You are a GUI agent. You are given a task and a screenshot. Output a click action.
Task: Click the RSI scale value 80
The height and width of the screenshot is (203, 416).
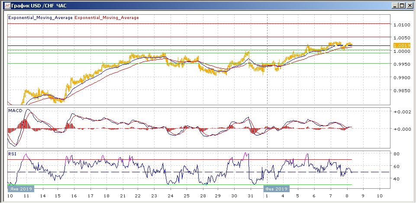pyautogui.click(x=397, y=154)
